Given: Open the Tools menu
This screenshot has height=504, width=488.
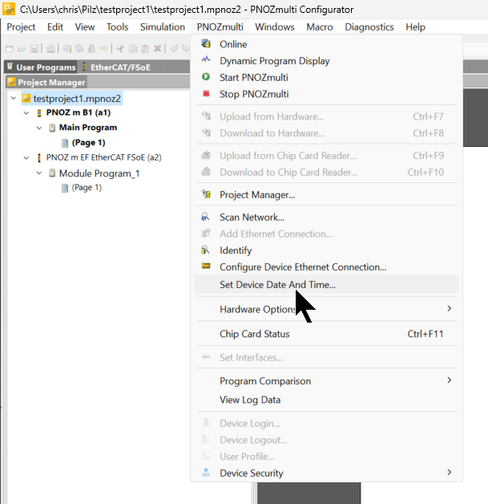Looking at the screenshot, I should (118, 27).
